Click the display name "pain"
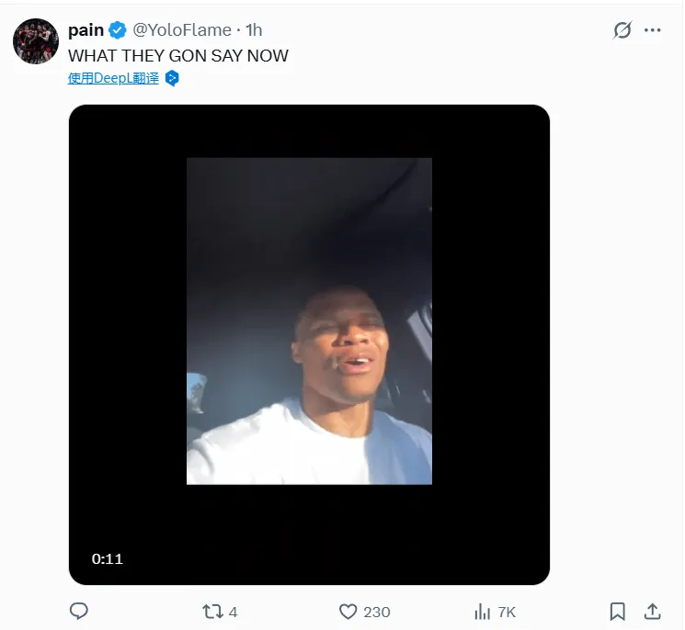Image resolution: width=685 pixels, height=630 pixels. pos(86,30)
